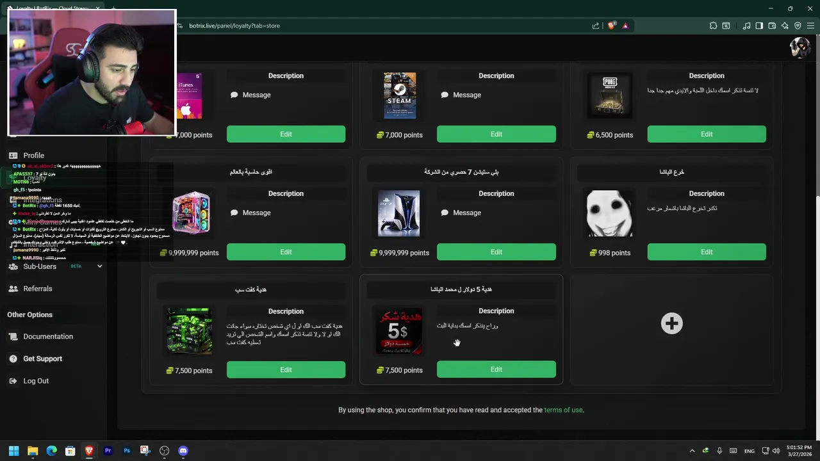Click the green gift boxes thumbnail

coord(190,331)
